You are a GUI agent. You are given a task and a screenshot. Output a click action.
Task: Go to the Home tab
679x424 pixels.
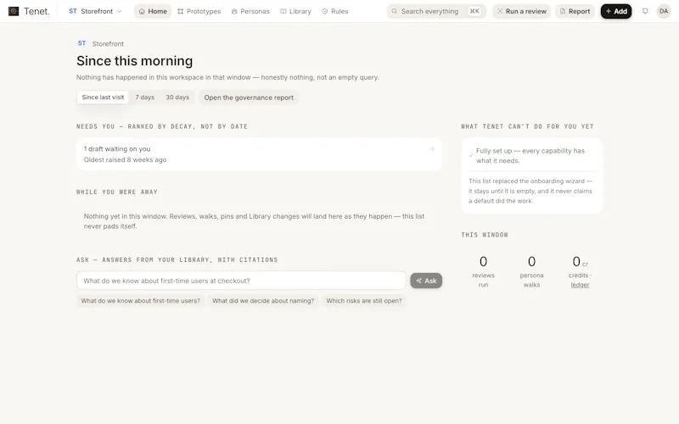(x=153, y=11)
